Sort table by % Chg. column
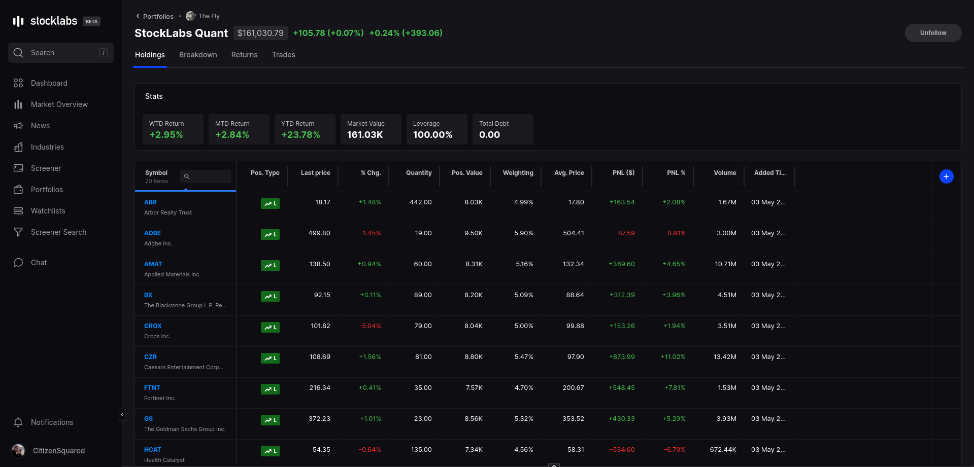The height and width of the screenshot is (467, 974). pyautogui.click(x=371, y=173)
